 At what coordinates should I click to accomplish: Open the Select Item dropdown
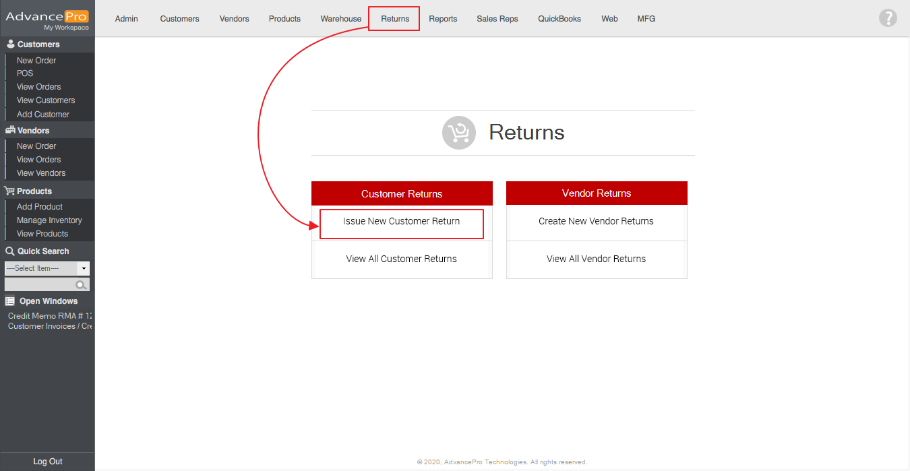[47, 268]
